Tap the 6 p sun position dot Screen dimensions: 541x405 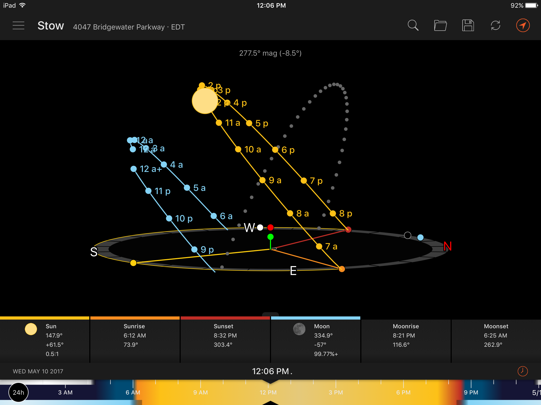point(275,150)
